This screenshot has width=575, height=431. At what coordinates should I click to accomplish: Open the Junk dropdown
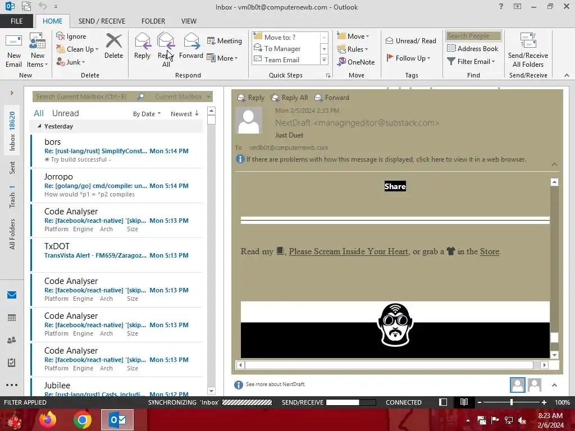coord(71,62)
